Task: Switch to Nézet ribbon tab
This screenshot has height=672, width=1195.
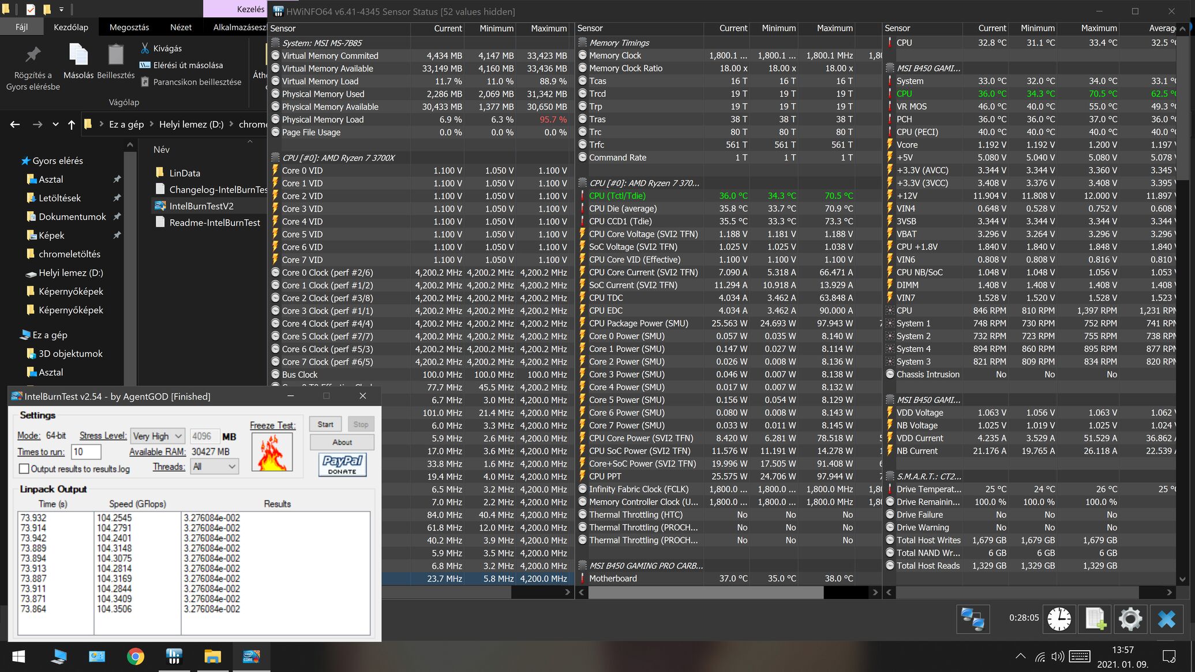Action: 181,27
